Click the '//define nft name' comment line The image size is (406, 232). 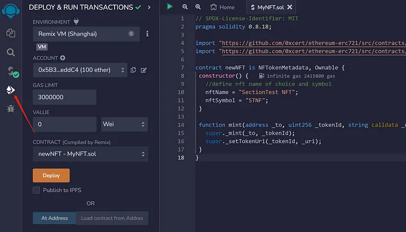[x=268, y=84]
